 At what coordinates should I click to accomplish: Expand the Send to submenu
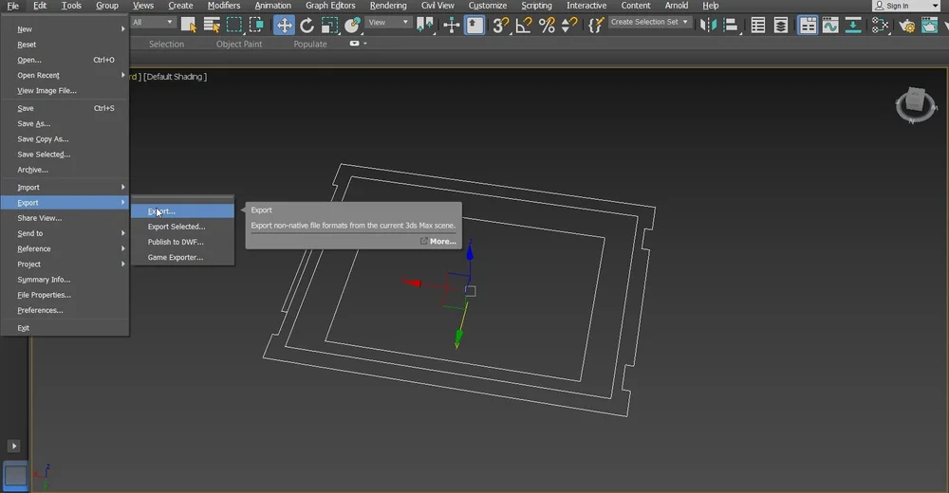122,233
